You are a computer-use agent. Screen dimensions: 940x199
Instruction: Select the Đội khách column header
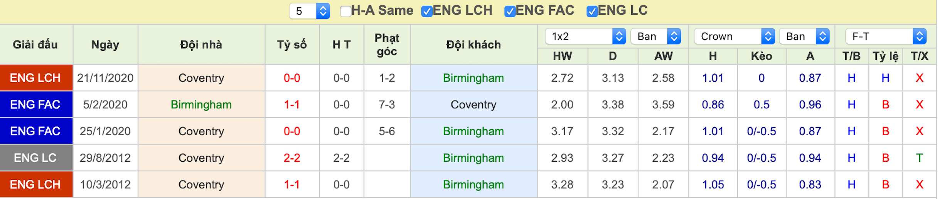[x=473, y=45]
